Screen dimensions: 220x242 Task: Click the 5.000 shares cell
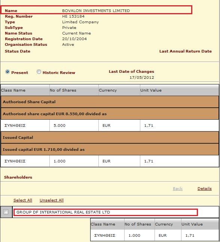click(74, 125)
